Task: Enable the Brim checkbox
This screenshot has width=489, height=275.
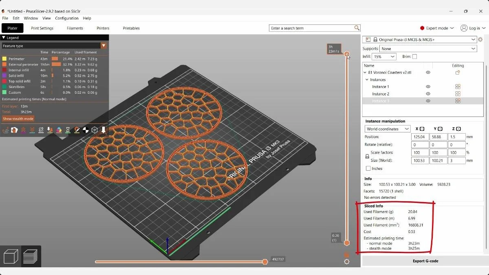Action: tap(414, 57)
